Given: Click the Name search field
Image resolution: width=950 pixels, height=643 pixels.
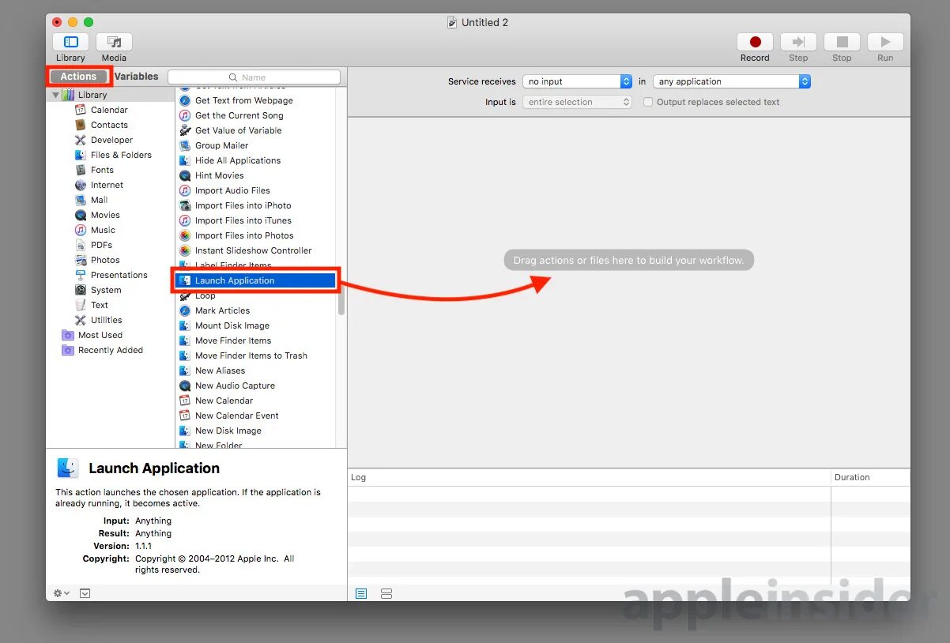Looking at the screenshot, I should point(254,77).
